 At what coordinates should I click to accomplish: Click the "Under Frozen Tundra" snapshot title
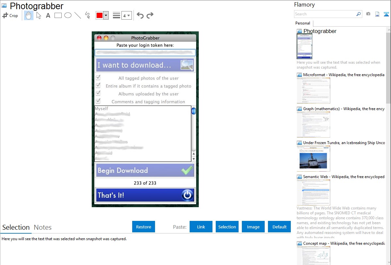[x=344, y=143]
